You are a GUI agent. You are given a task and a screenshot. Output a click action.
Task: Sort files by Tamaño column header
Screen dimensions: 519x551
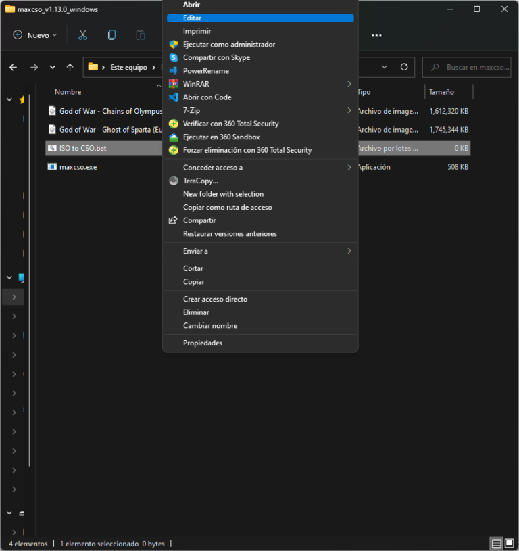[441, 92]
